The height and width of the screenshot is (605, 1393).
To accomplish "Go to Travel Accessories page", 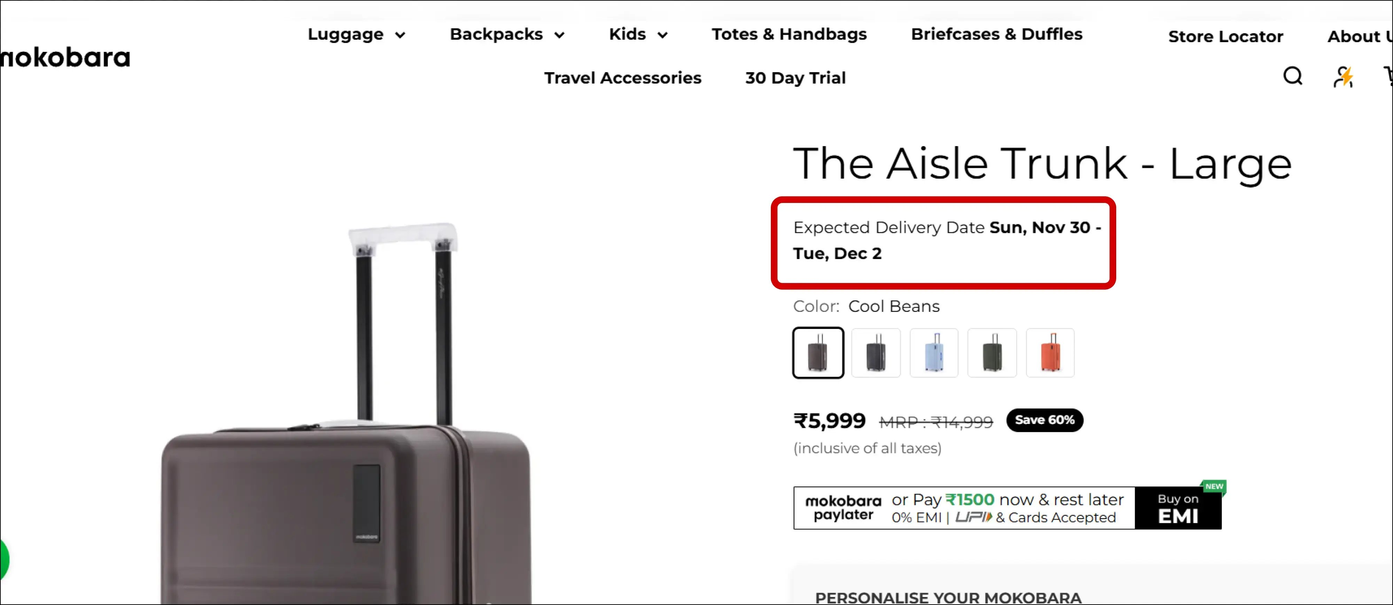I will pos(623,78).
